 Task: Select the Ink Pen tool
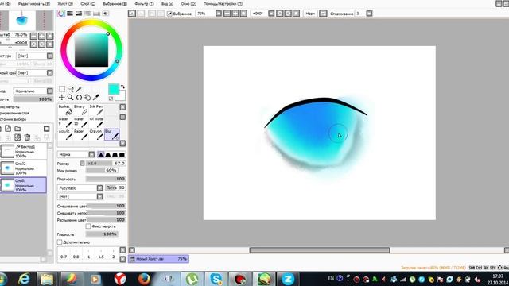(96, 110)
